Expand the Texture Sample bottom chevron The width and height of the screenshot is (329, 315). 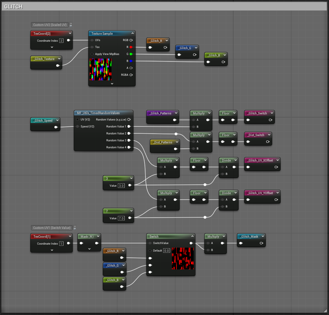pos(112,83)
